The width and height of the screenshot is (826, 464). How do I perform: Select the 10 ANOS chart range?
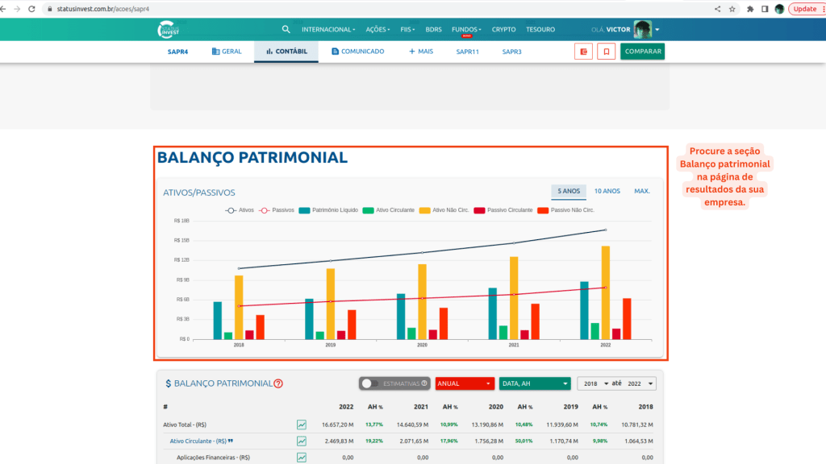pos(607,191)
